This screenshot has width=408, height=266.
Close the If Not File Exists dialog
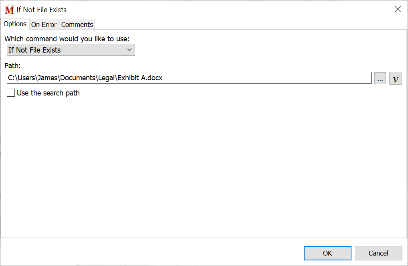(x=398, y=9)
